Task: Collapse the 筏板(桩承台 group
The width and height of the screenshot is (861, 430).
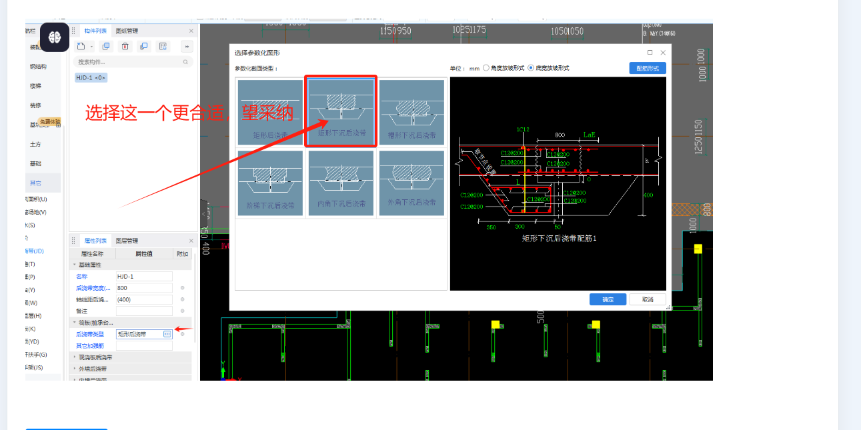Action: [x=75, y=323]
